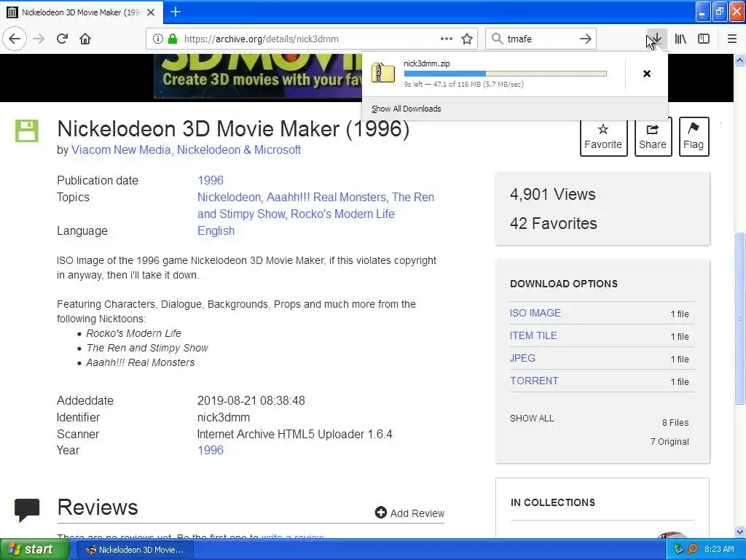Click the 3D Movie Maker banner image
746x560 pixels.
(257, 76)
